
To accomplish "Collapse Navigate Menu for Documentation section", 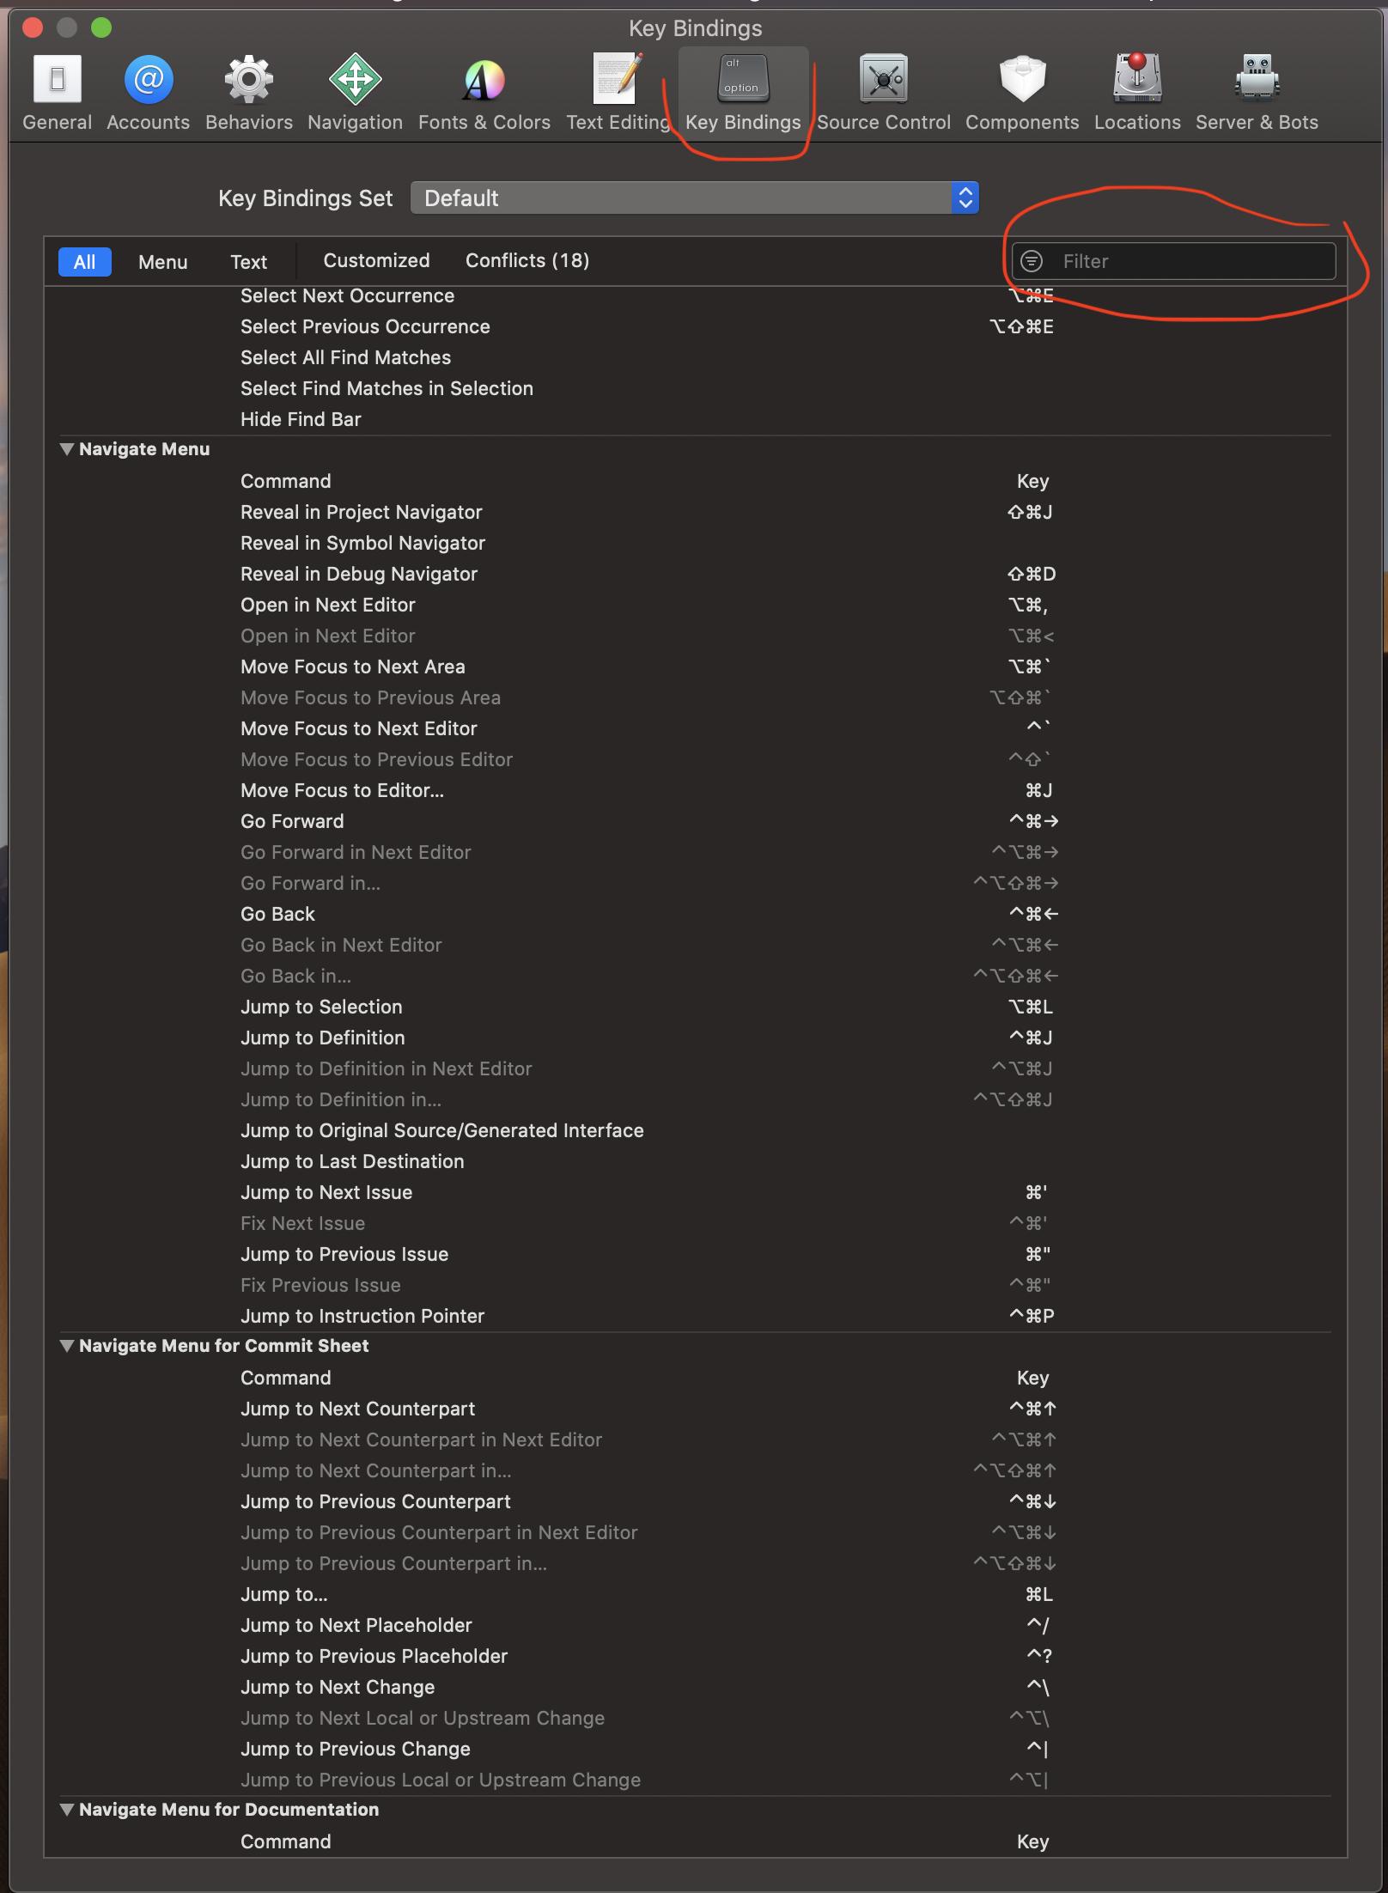I will pos(66,1810).
